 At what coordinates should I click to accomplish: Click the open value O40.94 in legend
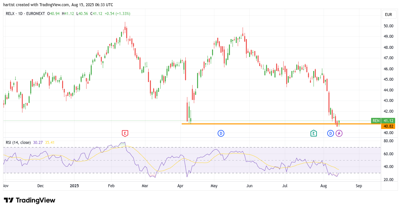(53, 14)
